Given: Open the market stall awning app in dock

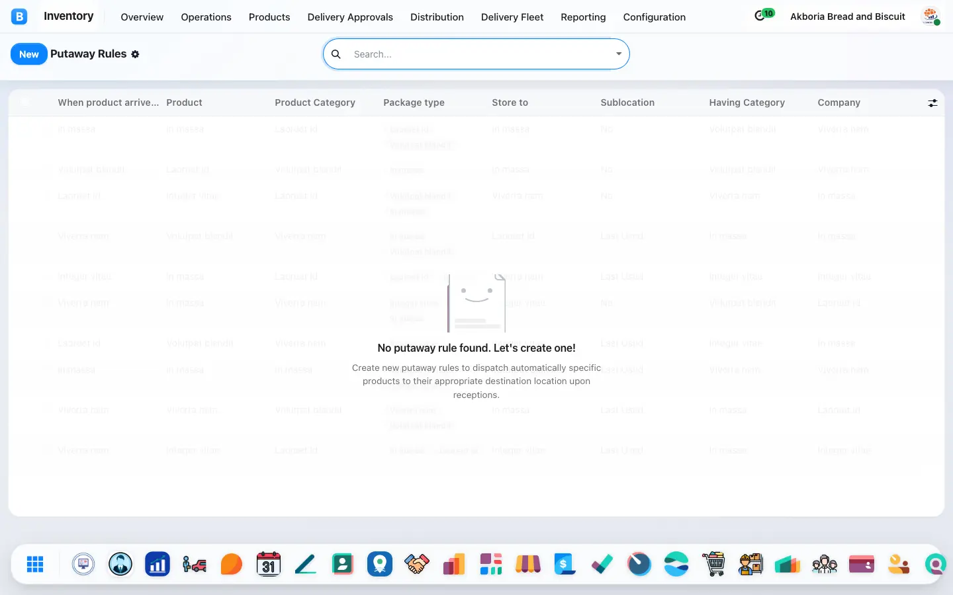Looking at the screenshot, I should pos(528,564).
